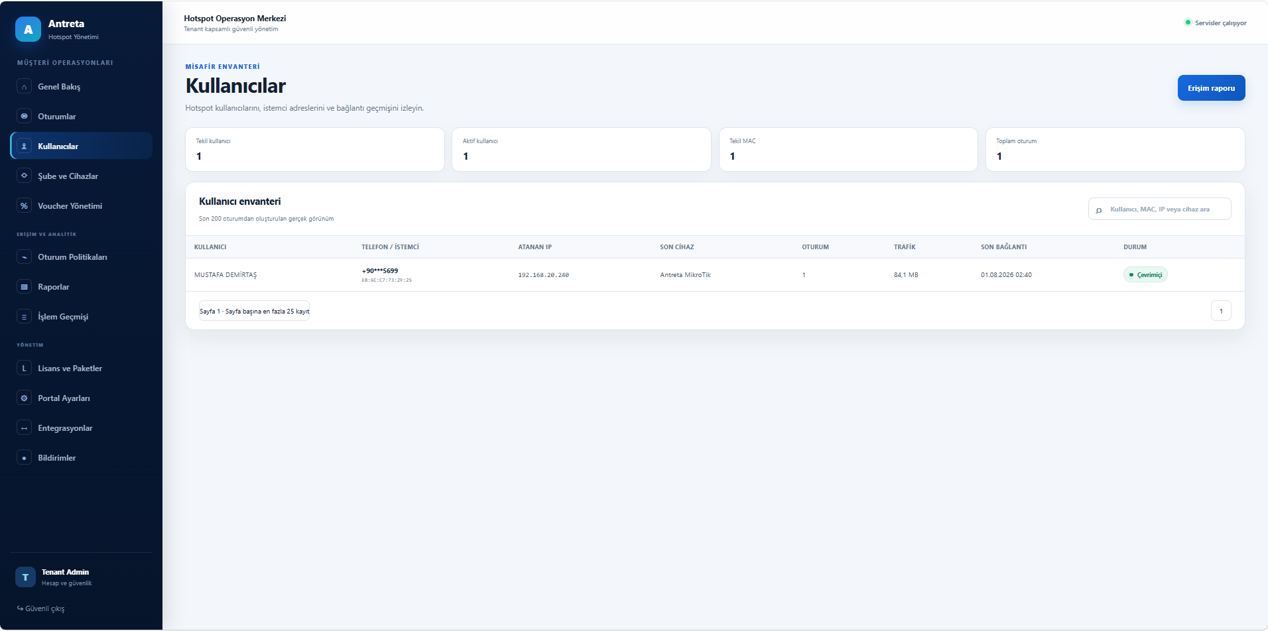Screen dimensions: 1268x631
Task: Click the Genel Bakış home icon
Action: pos(24,87)
